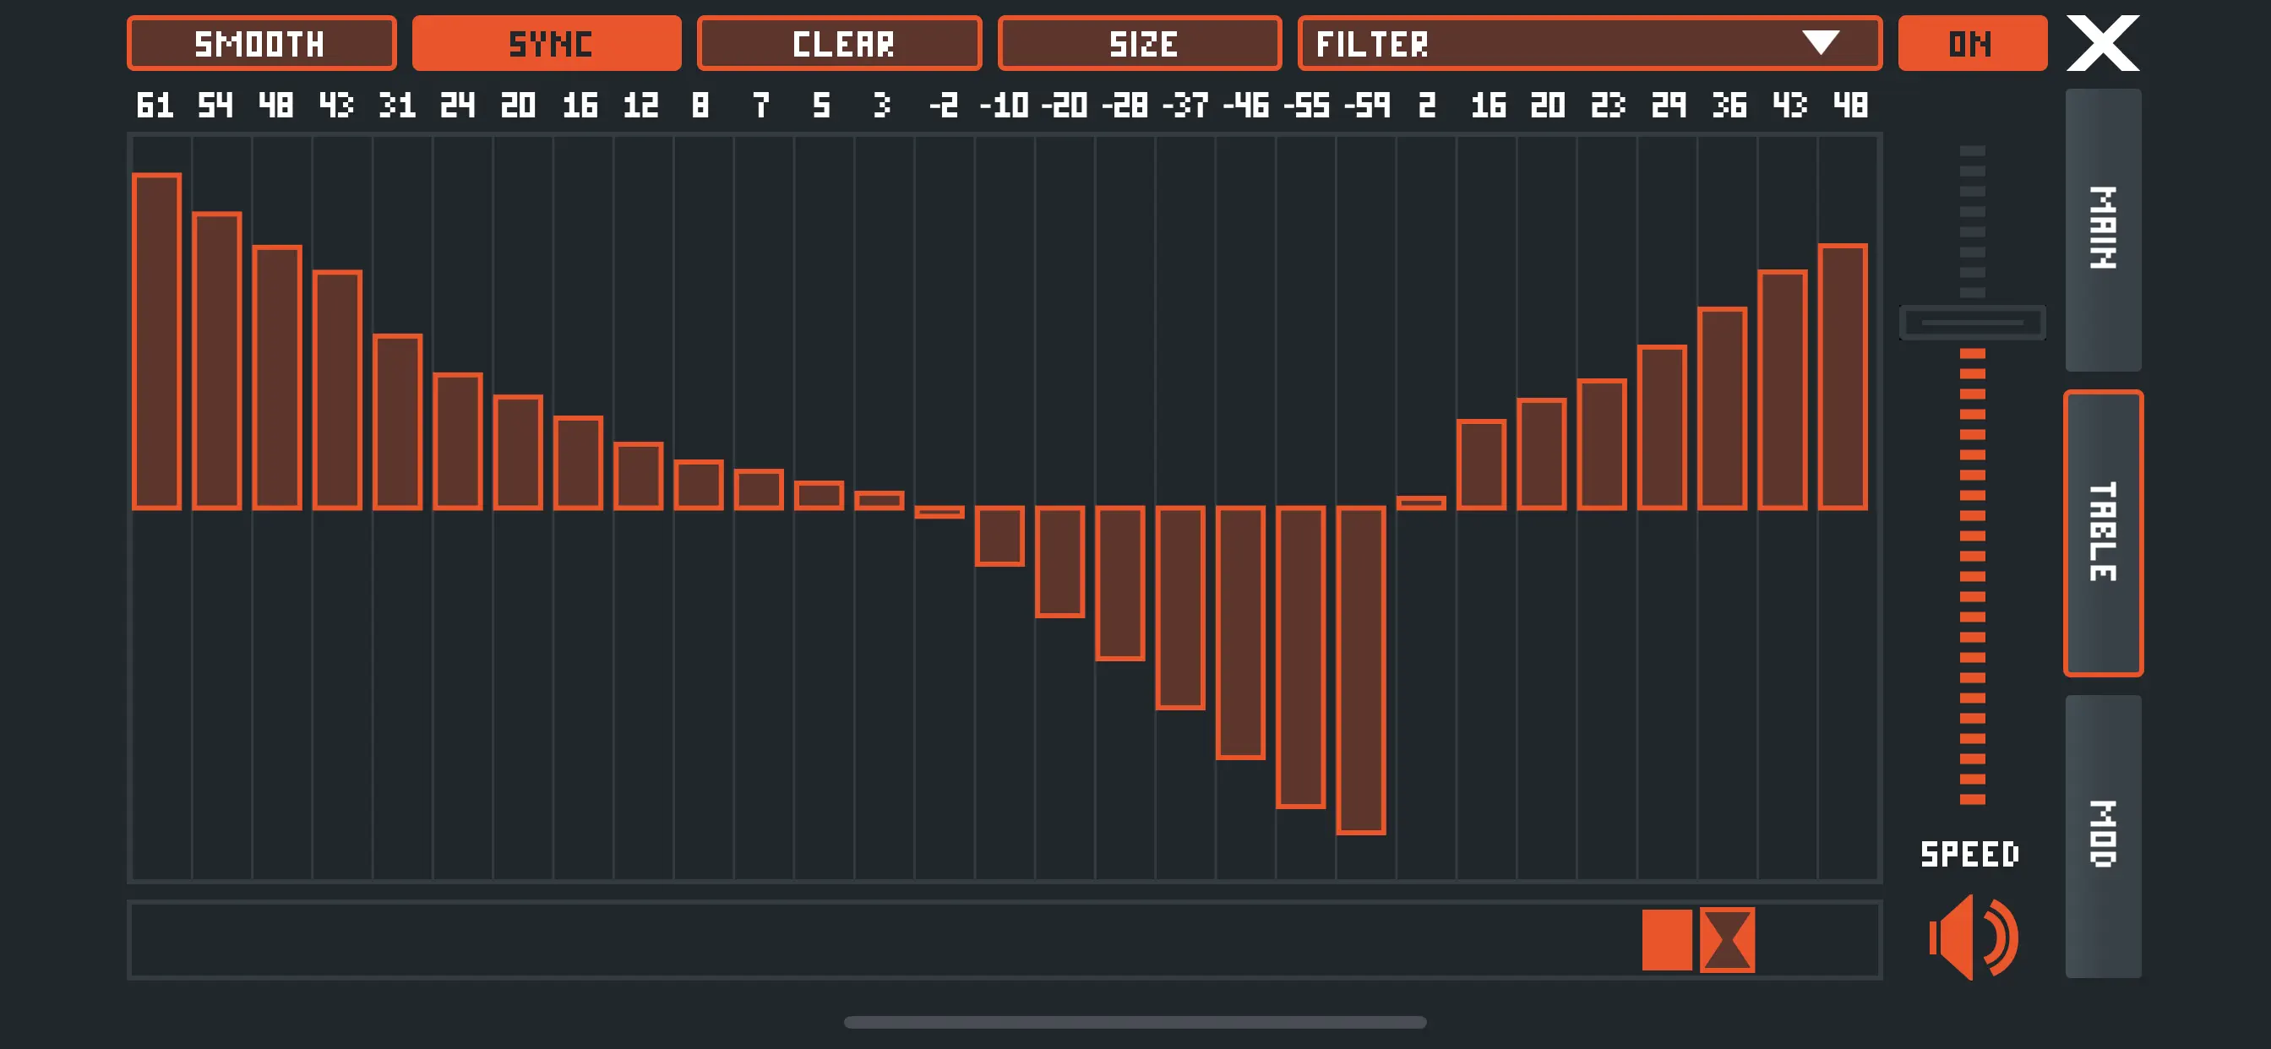The height and width of the screenshot is (1049, 2271).
Task: Close the panel with the X icon
Action: [2103, 42]
